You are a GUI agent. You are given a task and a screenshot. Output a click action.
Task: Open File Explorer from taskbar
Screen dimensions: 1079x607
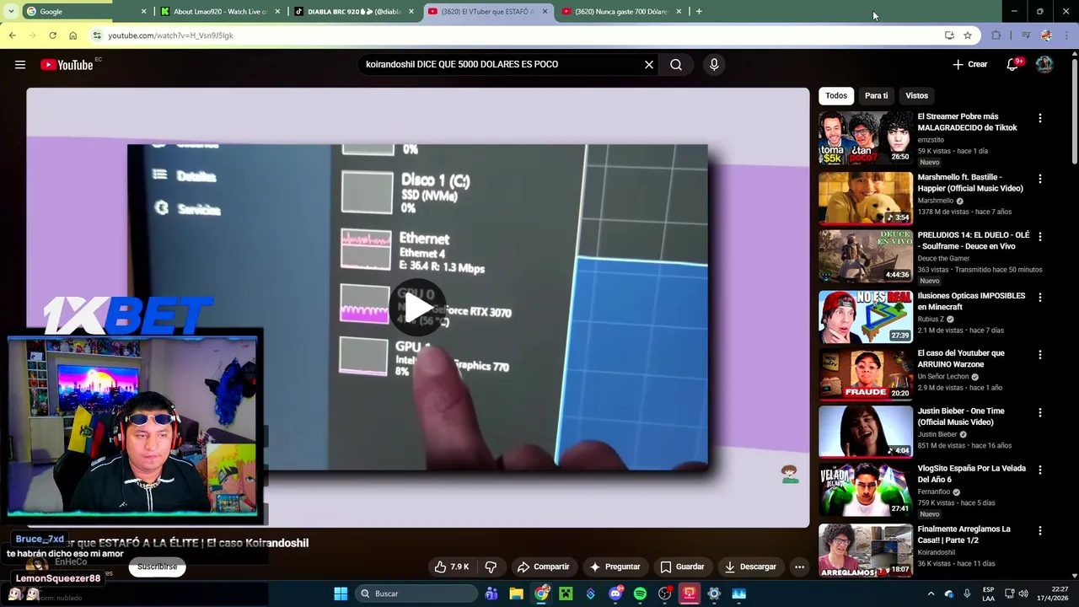tap(516, 594)
